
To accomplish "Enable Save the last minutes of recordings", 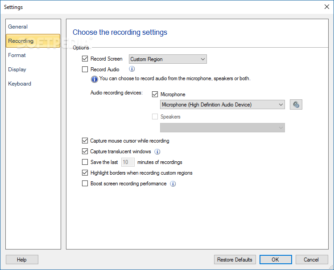I will point(85,162).
